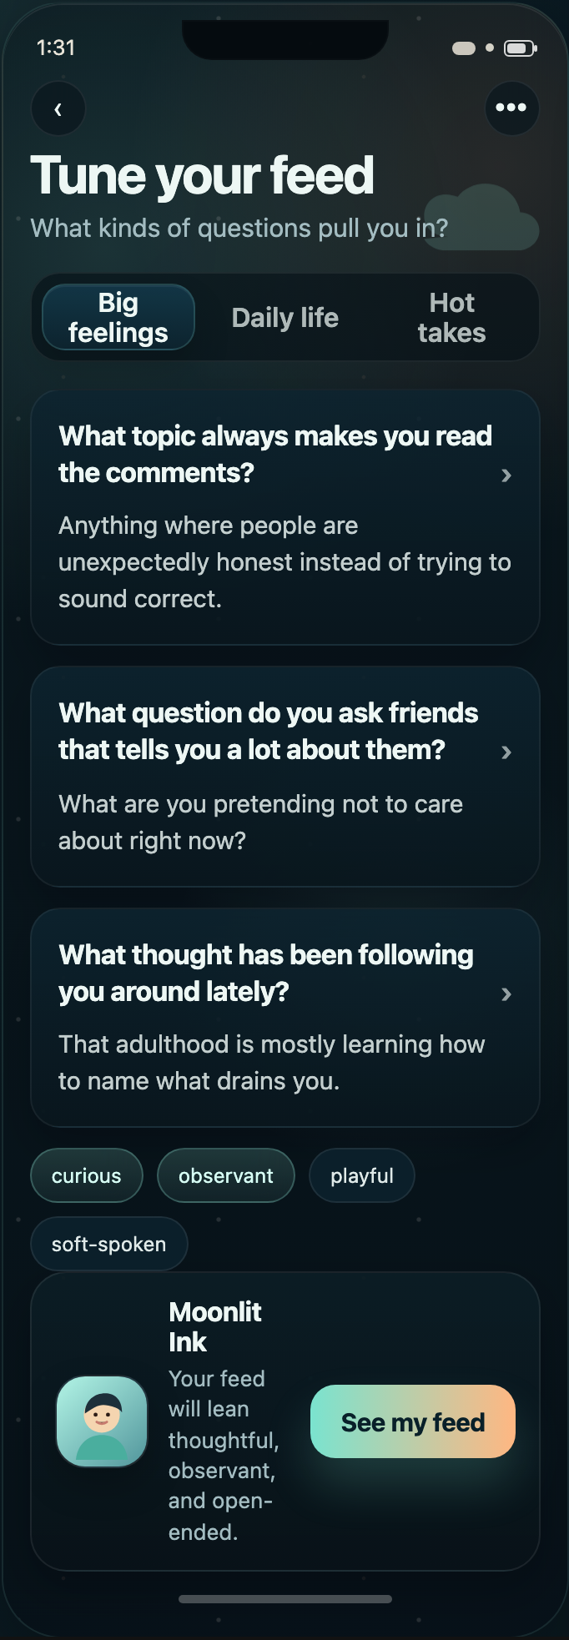Toggle the playful tag chip
Viewport: 569px width, 1640px height.
[361, 1175]
